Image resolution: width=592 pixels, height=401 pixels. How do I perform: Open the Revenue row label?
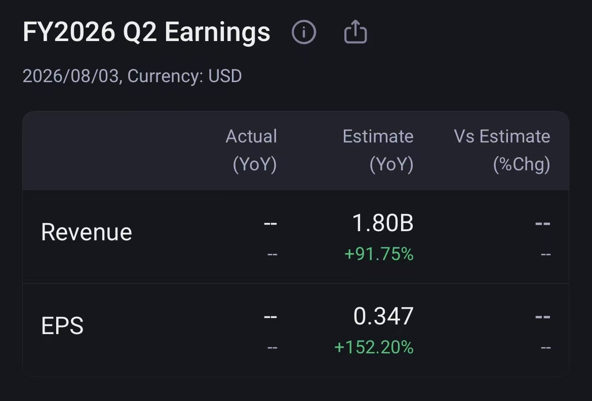87,232
